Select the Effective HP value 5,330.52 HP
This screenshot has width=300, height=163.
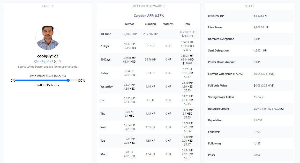coord(261,16)
